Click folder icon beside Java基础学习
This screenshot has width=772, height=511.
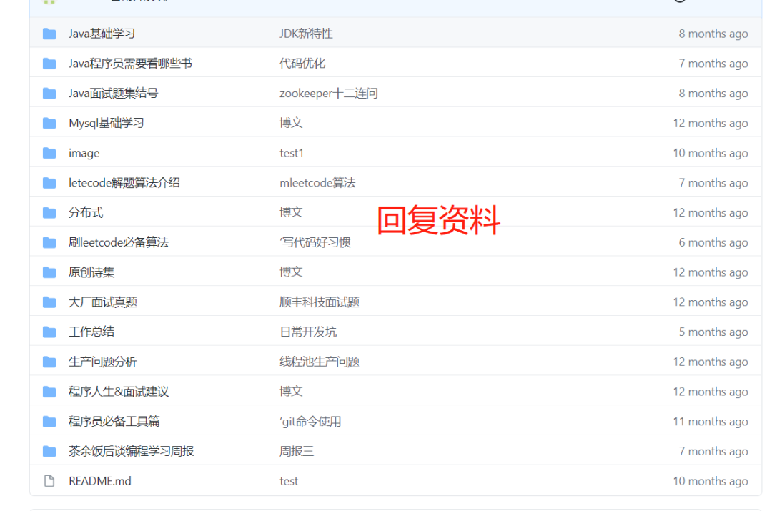[x=49, y=34]
